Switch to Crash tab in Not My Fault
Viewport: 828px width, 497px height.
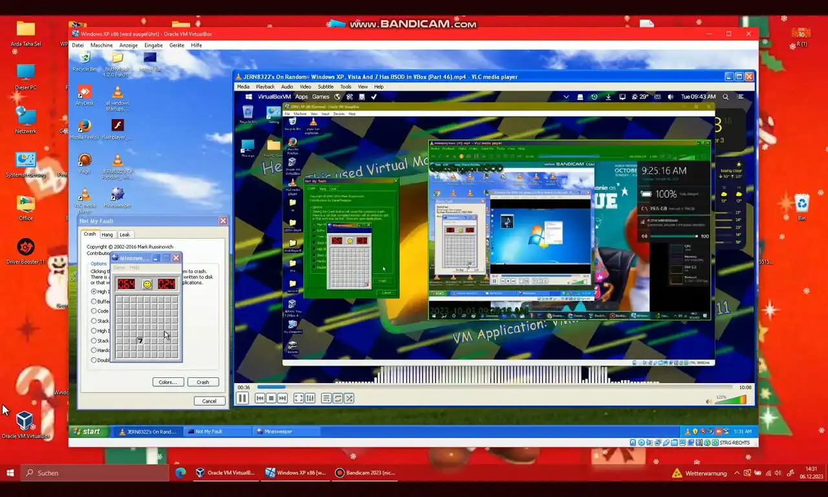[x=90, y=234]
